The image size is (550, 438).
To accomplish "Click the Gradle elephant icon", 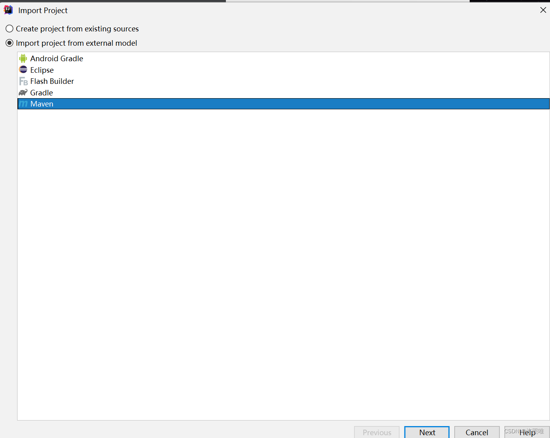I will click(x=23, y=92).
